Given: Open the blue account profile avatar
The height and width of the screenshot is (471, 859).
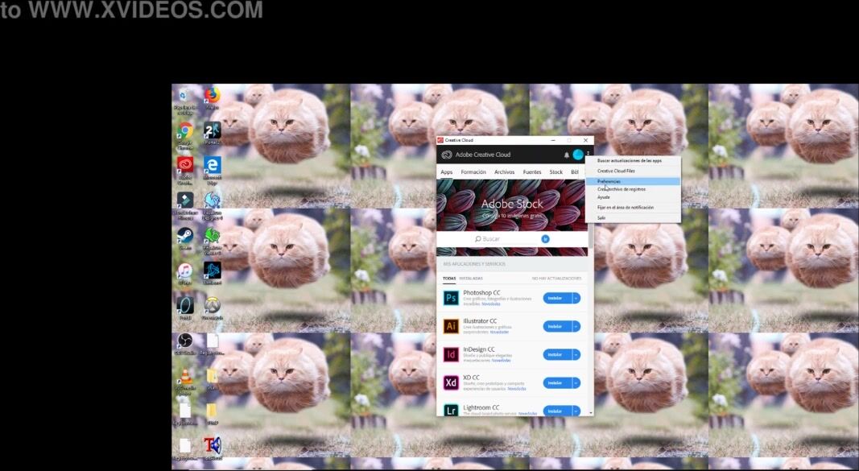Looking at the screenshot, I should (578, 155).
